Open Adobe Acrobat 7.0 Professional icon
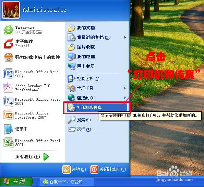 point(9,88)
